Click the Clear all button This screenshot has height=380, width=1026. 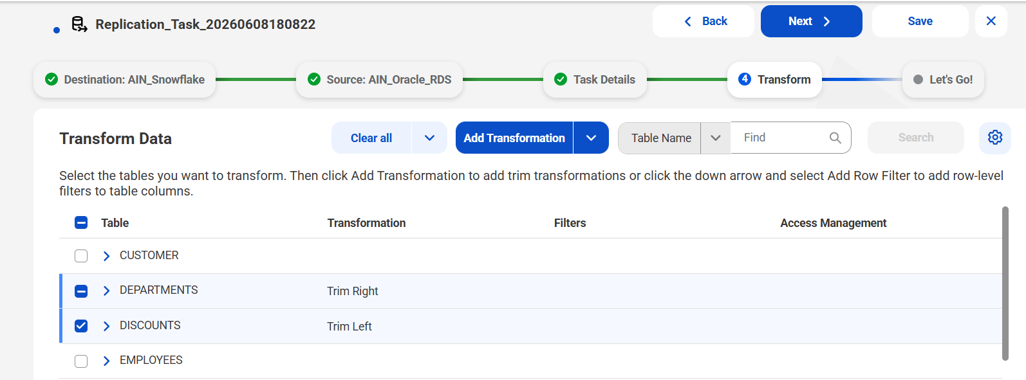point(371,138)
